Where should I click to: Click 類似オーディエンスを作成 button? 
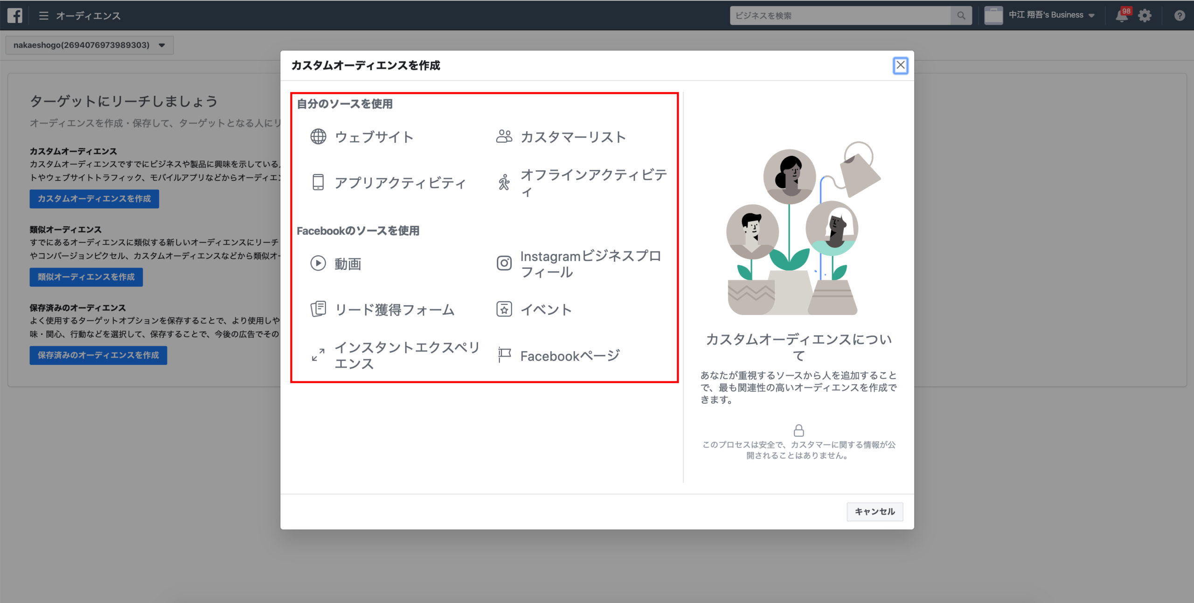coord(86,277)
